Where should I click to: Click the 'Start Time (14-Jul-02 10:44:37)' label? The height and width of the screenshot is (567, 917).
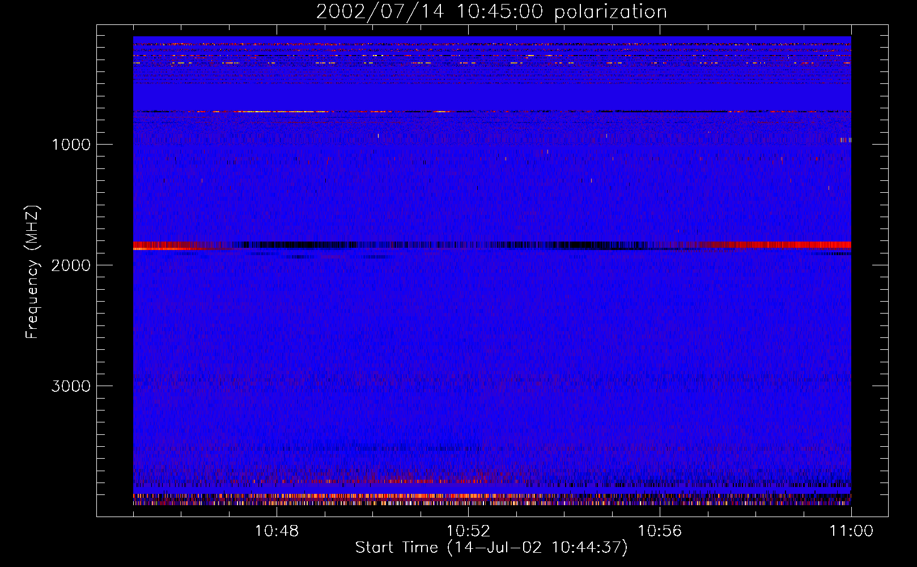[x=491, y=548]
